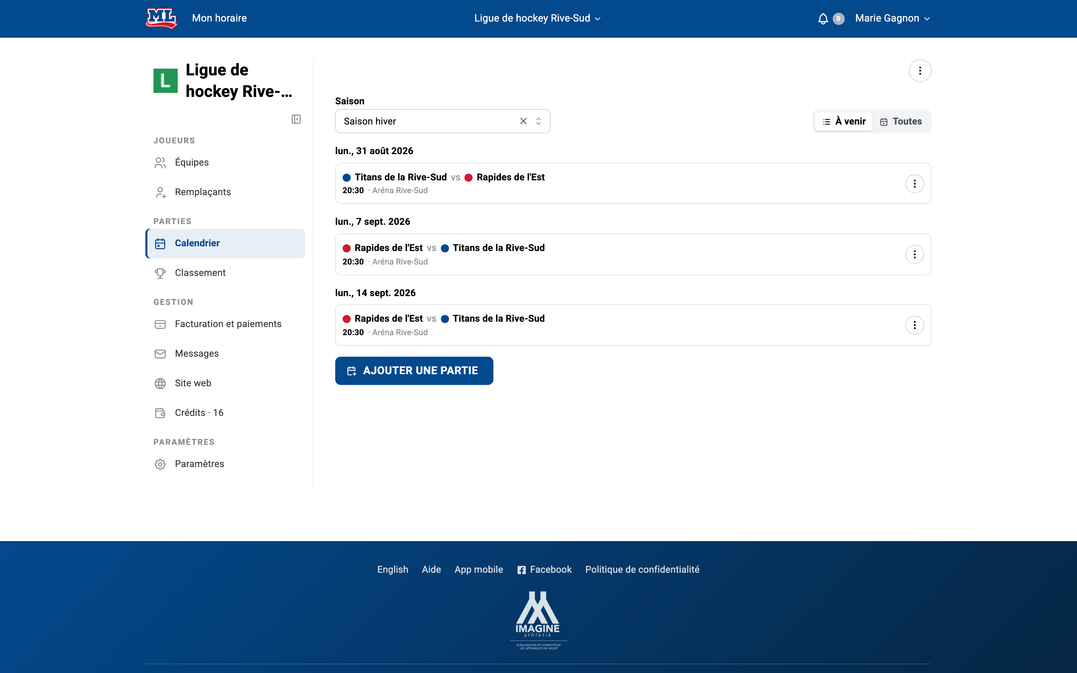The image size is (1077, 673).
Task: Click the Facturation credit card icon
Action: point(160,324)
